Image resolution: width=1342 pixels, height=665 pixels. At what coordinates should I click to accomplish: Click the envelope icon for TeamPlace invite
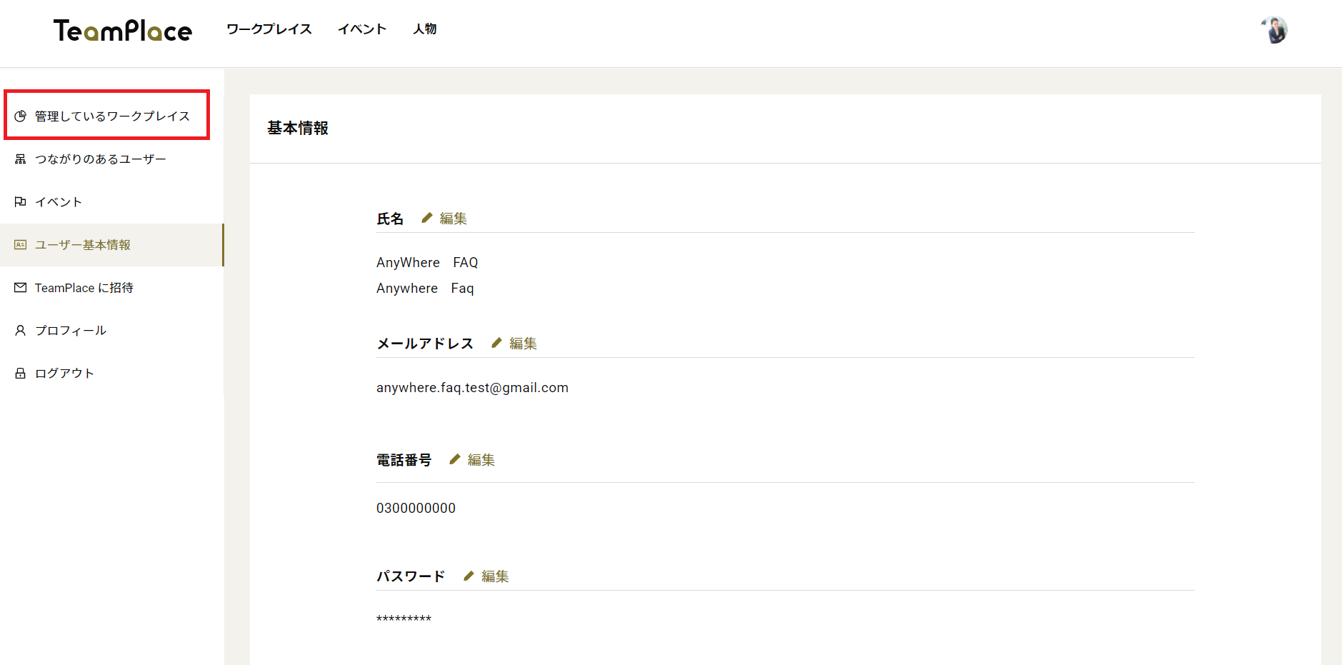click(x=21, y=288)
